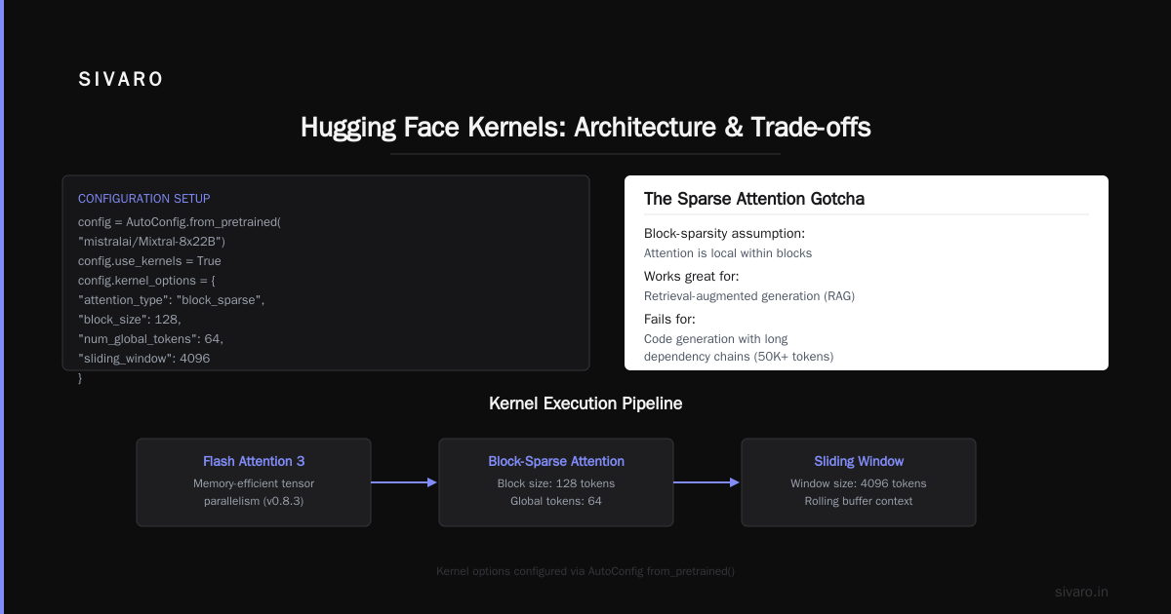Select the Sliding Window card title
Image resolution: width=1171 pixels, height=614 pixels.
859,461
